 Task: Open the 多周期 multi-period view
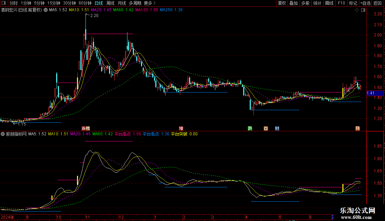(x=135, y=3)
